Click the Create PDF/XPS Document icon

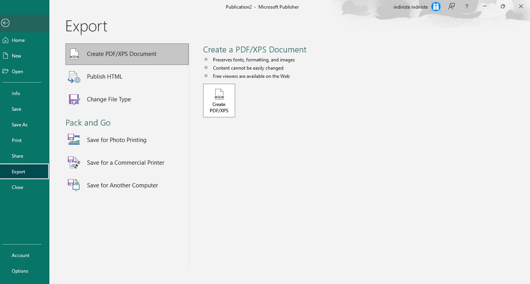coord(74,54)
